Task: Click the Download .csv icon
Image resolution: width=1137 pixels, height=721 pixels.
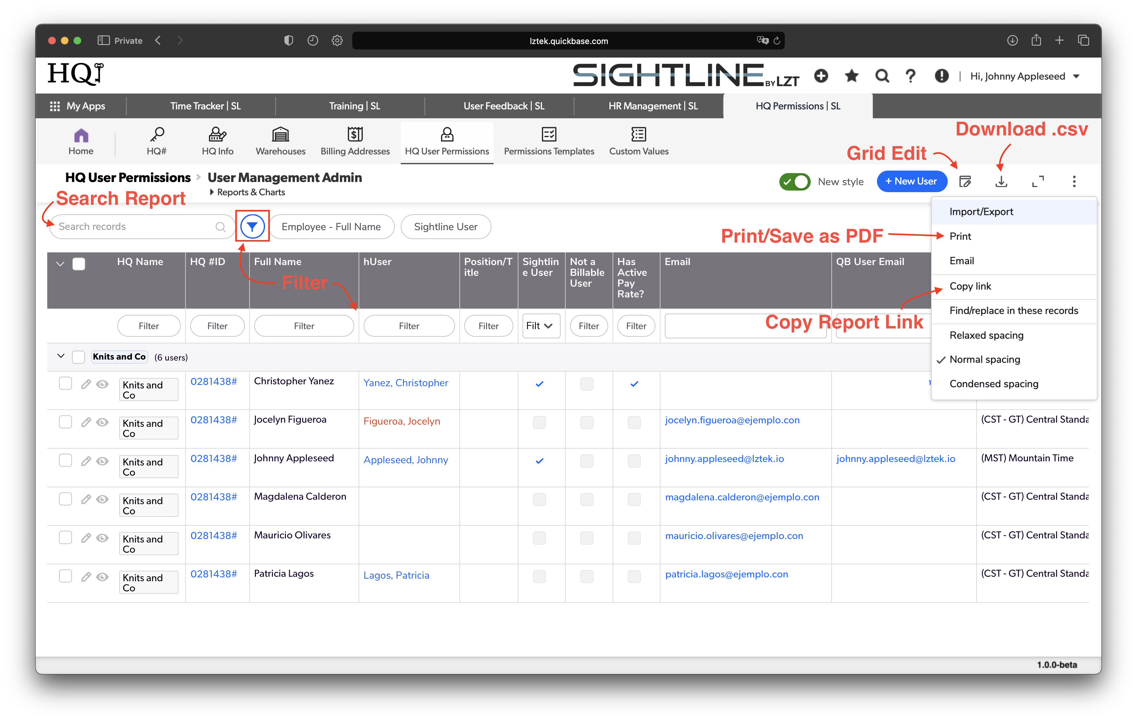Action: 1002,181
